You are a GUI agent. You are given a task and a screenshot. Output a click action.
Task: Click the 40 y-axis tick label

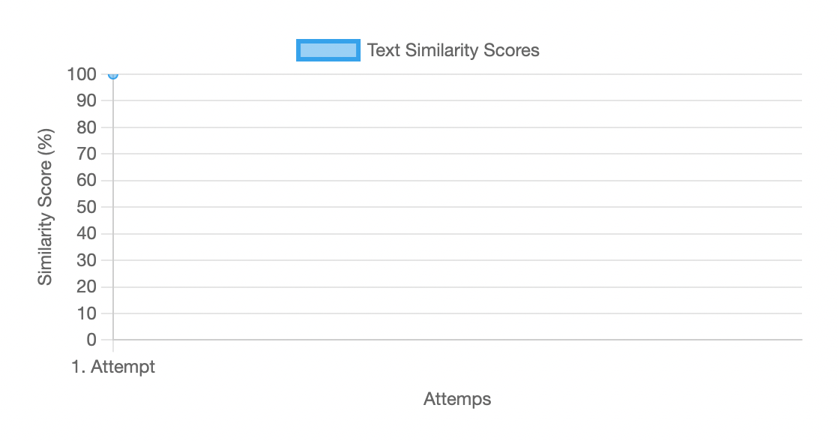(x=88, y=234)
